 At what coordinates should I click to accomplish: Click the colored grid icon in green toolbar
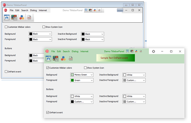56,58
